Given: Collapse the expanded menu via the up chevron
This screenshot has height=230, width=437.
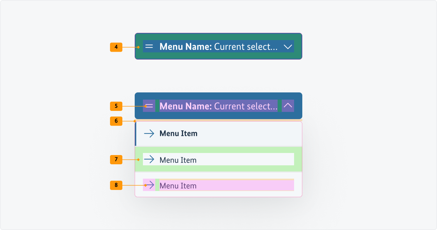Looking at the screenshot, I should coord(287,106).
